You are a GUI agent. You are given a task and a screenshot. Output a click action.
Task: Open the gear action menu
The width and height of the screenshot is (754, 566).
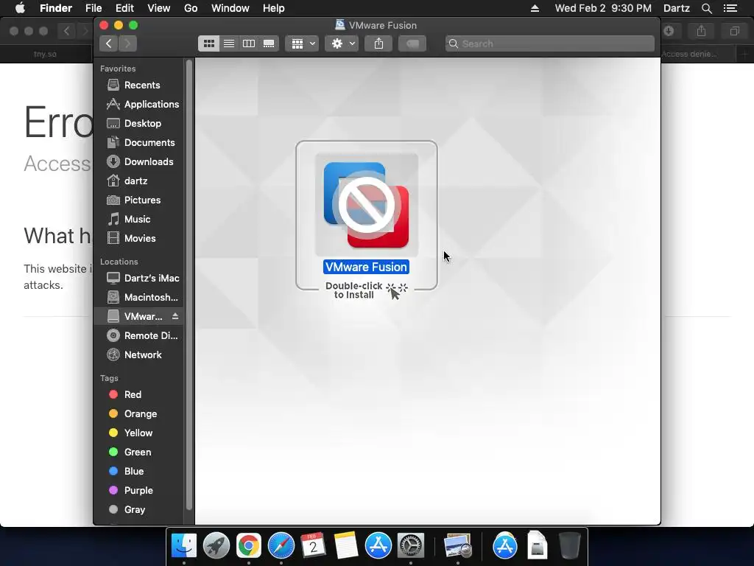click(x=342, y=43)
